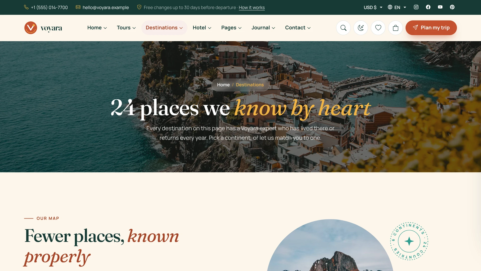Toggle dark mode moon icon
The width and height of the screenshot is (481, 271).
coord(361,28)
